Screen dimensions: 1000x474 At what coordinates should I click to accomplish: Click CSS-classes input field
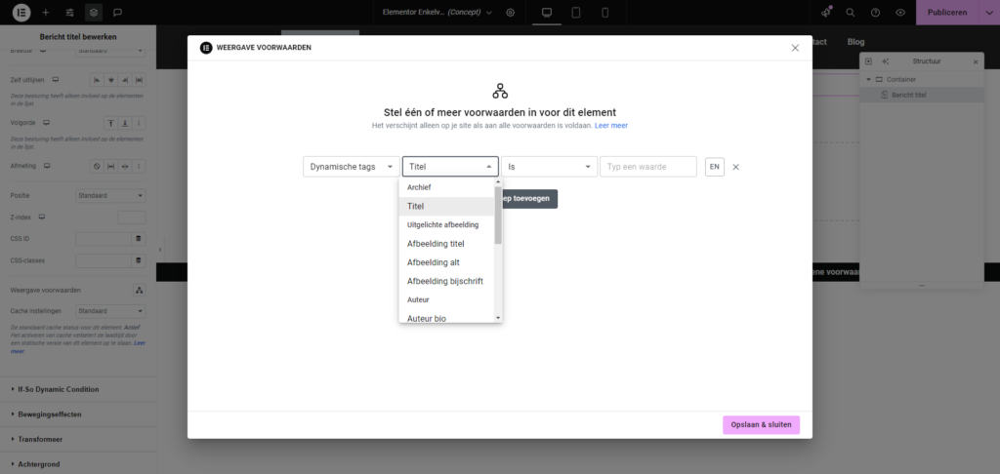pos(104,260)
